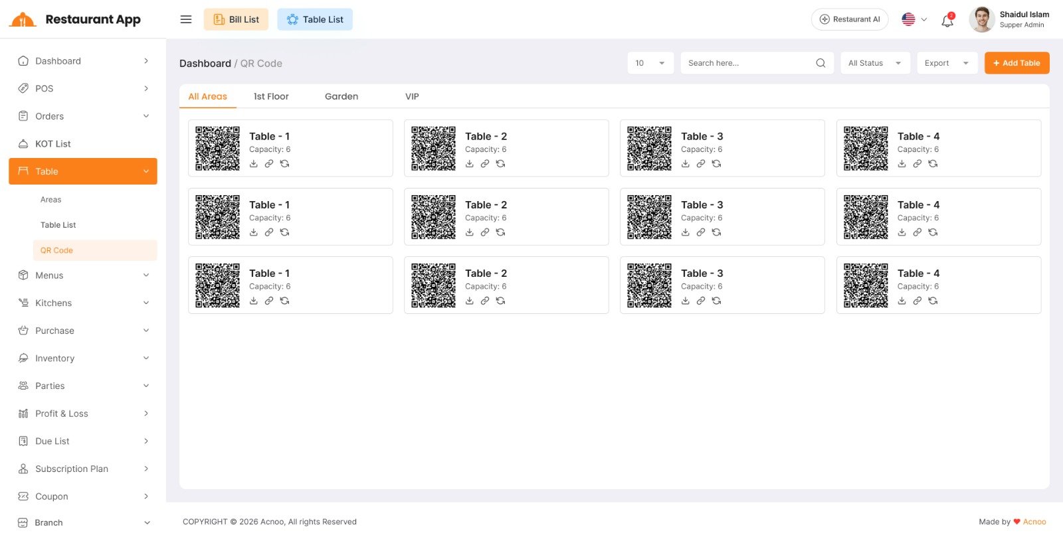Download QR for first-row Table - 1
Viewport: 1063px width, 541px height.
click(x=254, y=164)
